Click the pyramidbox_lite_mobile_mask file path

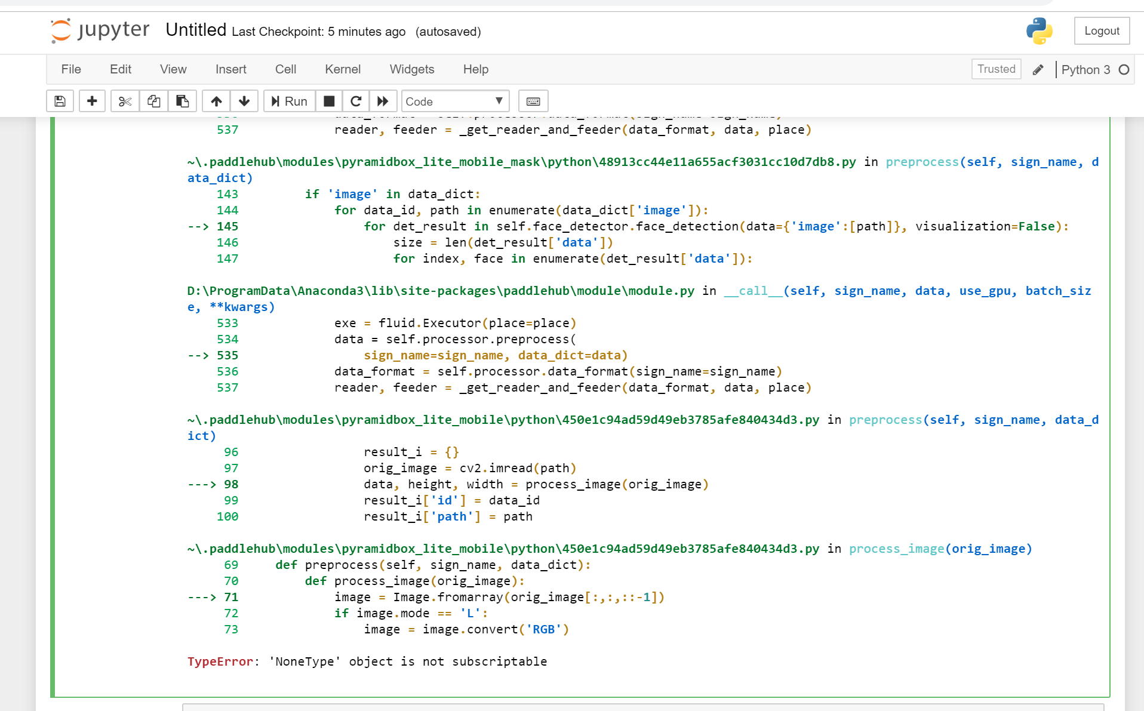point(521,162)
